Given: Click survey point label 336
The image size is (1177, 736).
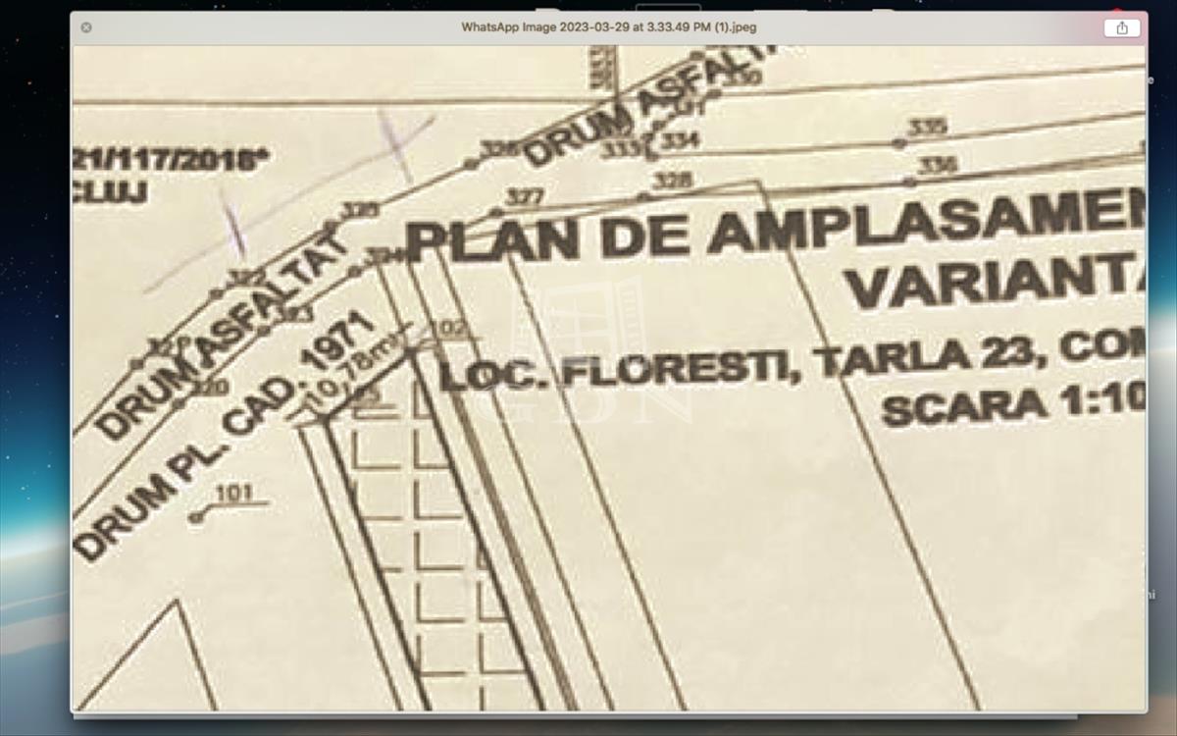Looking at the screenshot, I should (937, 165).
